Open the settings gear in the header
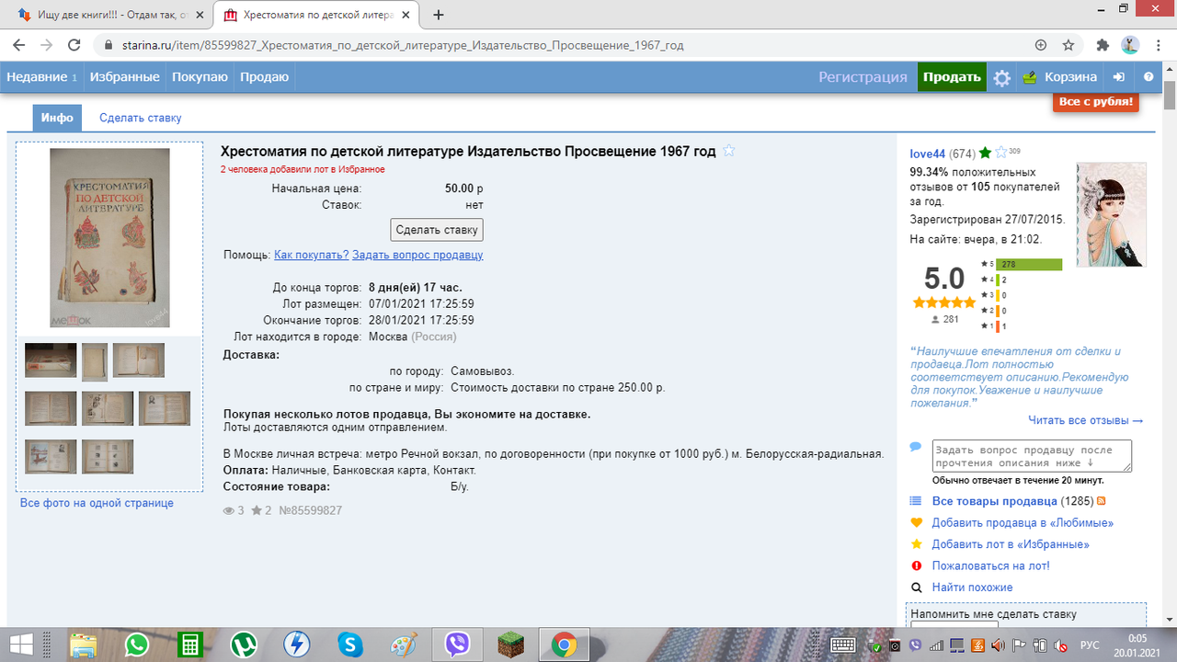Image resolution: width=1177 pixels, height=662 pixels. (x=1001, y=77)
